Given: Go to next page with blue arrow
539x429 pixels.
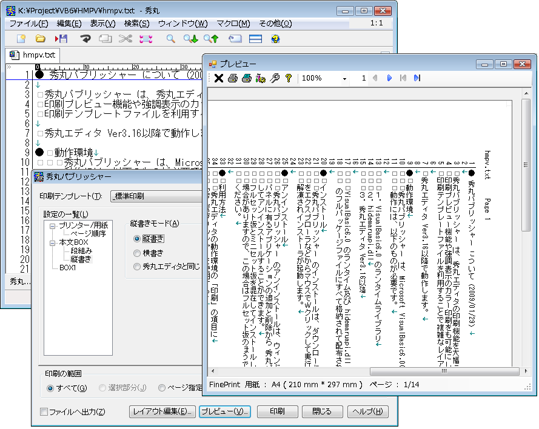Looking at the screenshot, I should 389,78.
